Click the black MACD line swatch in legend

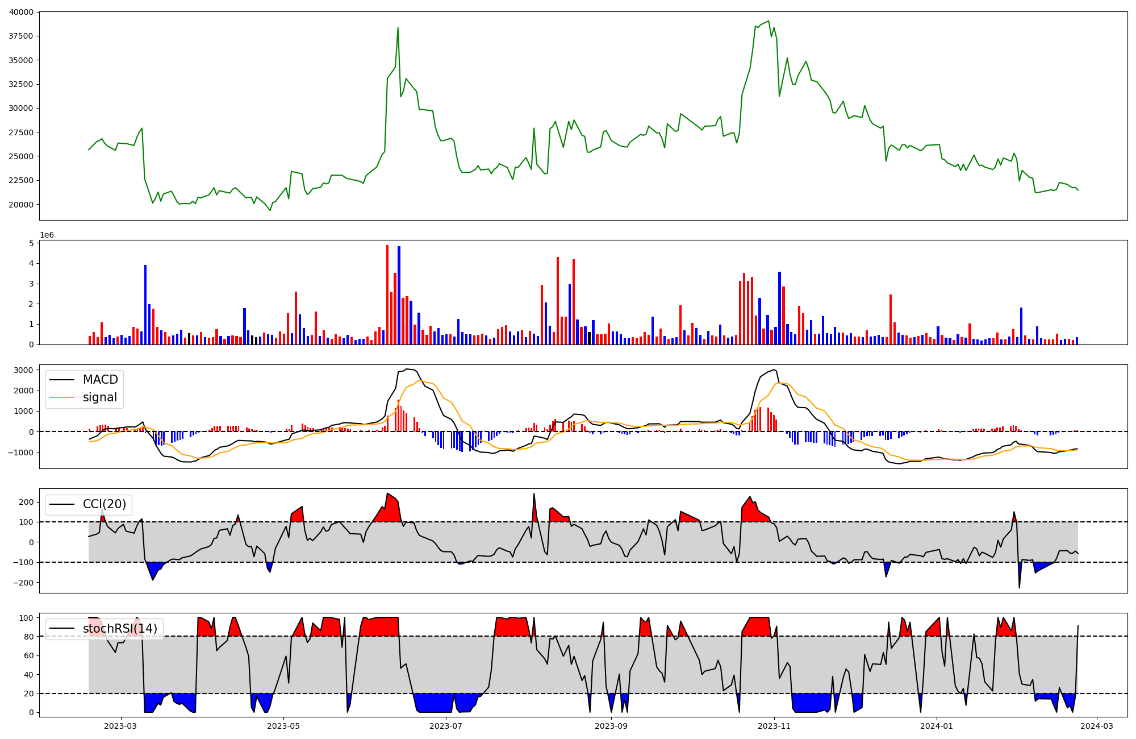[x=61, y=380]
